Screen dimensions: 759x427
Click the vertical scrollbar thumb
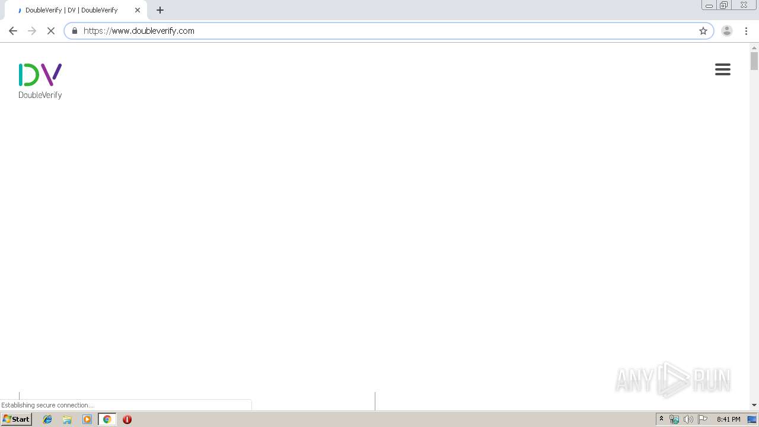[x=754, y=61]
